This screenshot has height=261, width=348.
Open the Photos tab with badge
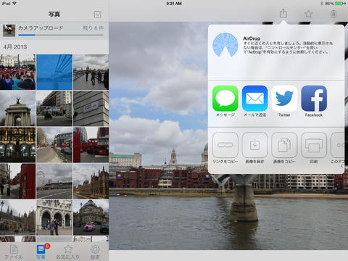41,252
